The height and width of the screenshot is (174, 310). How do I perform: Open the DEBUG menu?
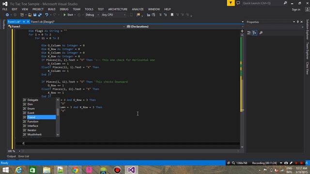pyautogui.click(x=64, y=9)
